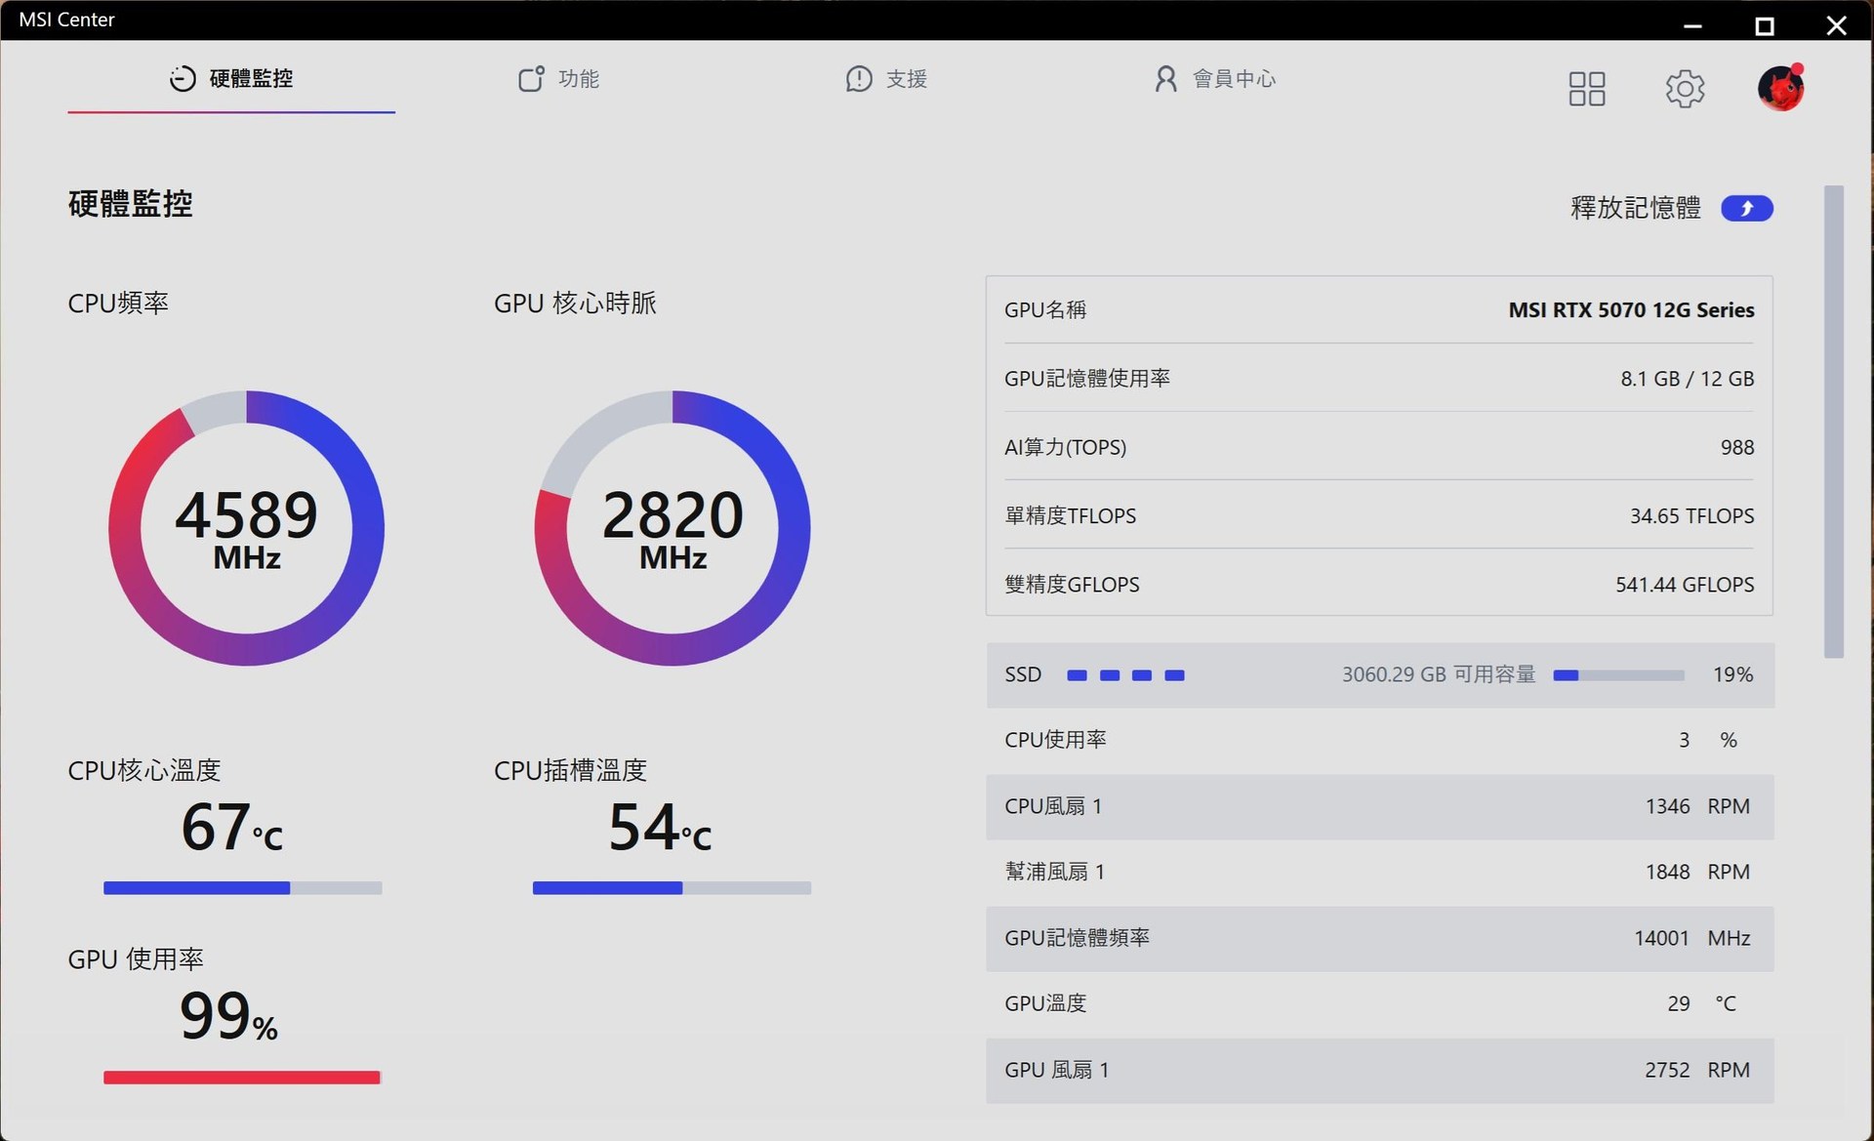Click the CPU風扇 1 row
This screenshot has height=1141, width=1874.
[x=1380, y=806]
